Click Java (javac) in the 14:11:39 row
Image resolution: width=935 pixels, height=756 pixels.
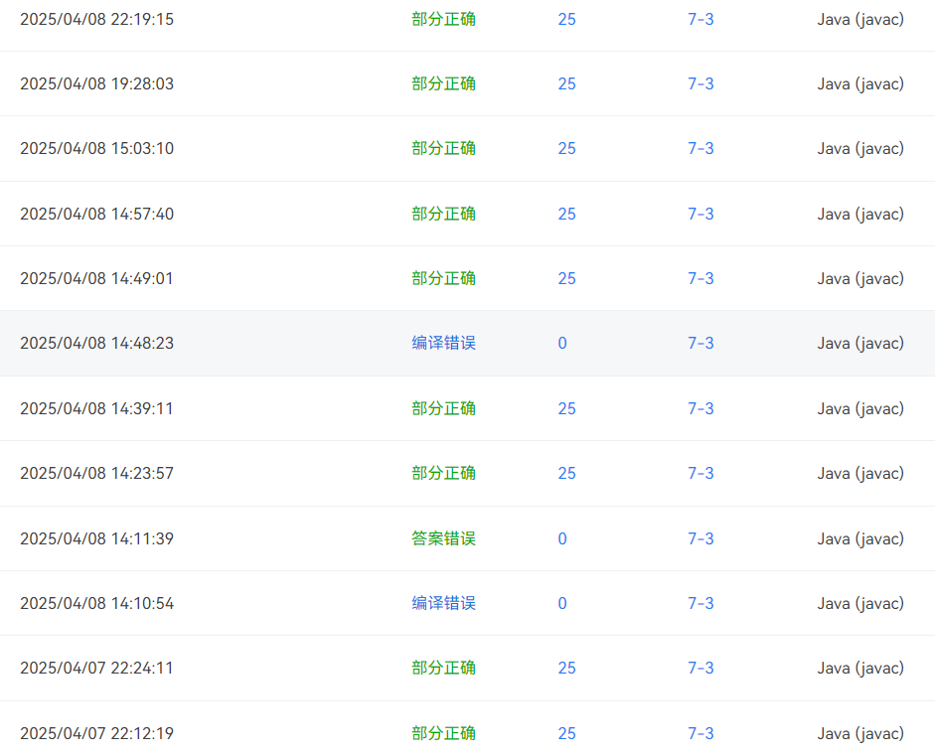pos(860,539)
